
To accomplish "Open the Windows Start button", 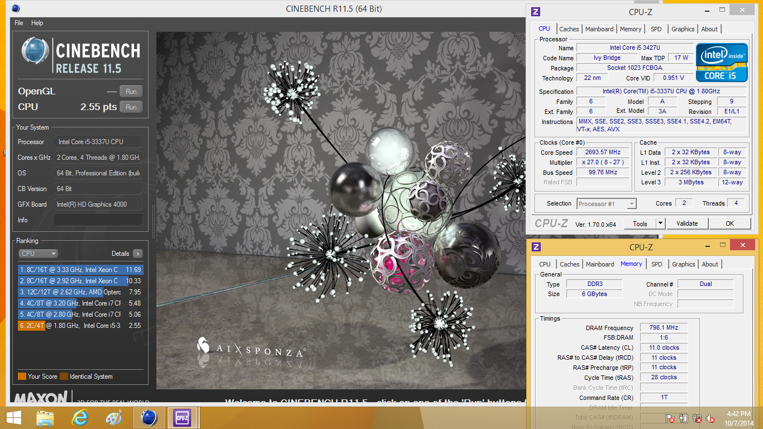I will pyautogui.click(x=14, y=418).
